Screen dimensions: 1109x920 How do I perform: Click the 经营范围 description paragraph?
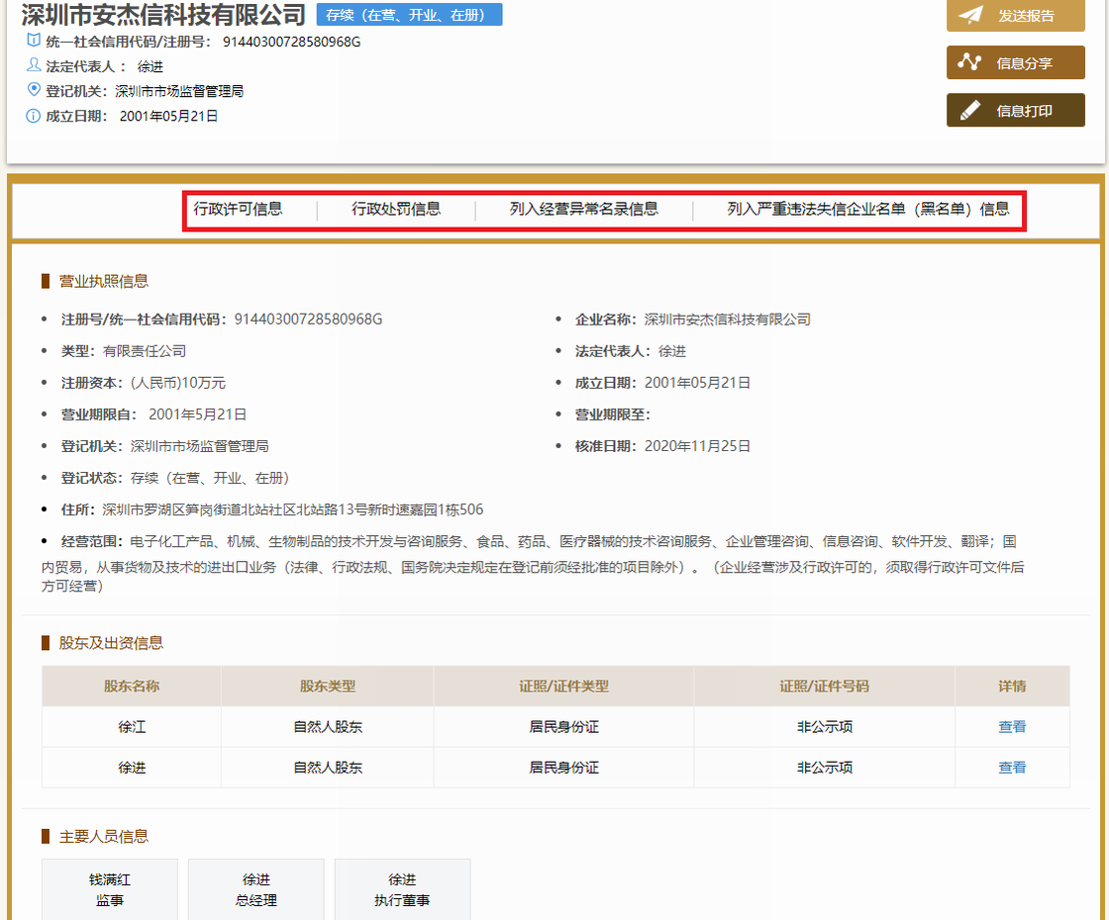[x=533, y=563]
